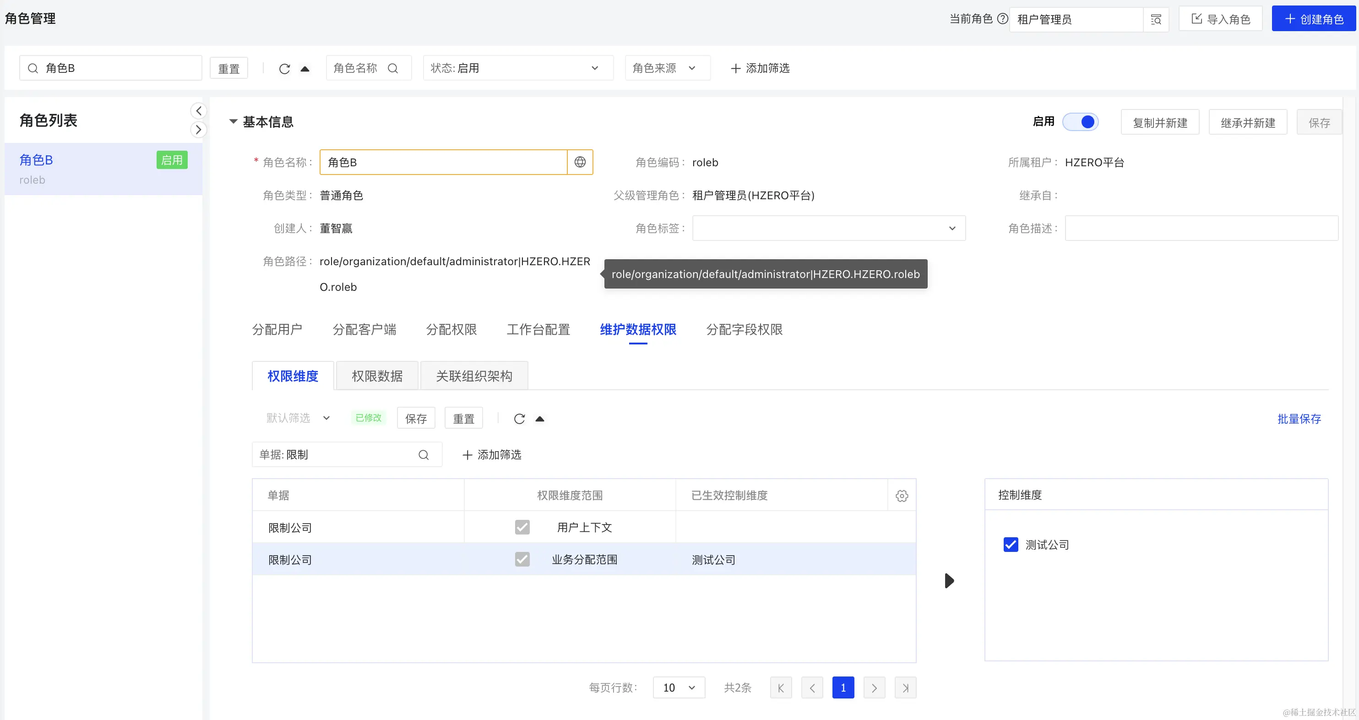The height and width of the screenshot is (720, 1359).
Task: Click the 角色B search input field
Action: pyautogui.click(x=111, y=68)
